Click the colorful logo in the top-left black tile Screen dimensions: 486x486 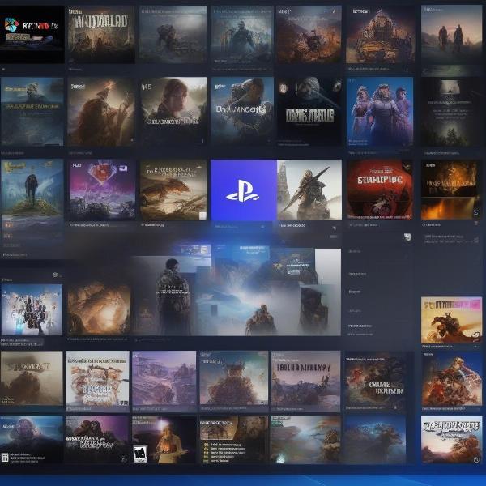(x=12, y=25)
